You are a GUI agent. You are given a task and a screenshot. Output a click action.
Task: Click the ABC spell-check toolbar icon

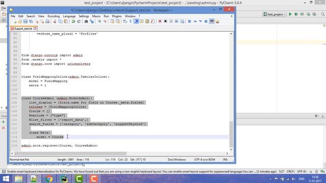click(212, 21)
